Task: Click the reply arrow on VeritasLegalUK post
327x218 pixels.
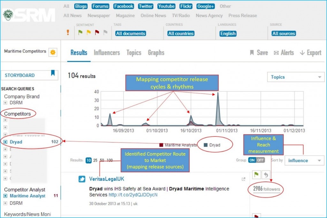Action: [266, 175]
